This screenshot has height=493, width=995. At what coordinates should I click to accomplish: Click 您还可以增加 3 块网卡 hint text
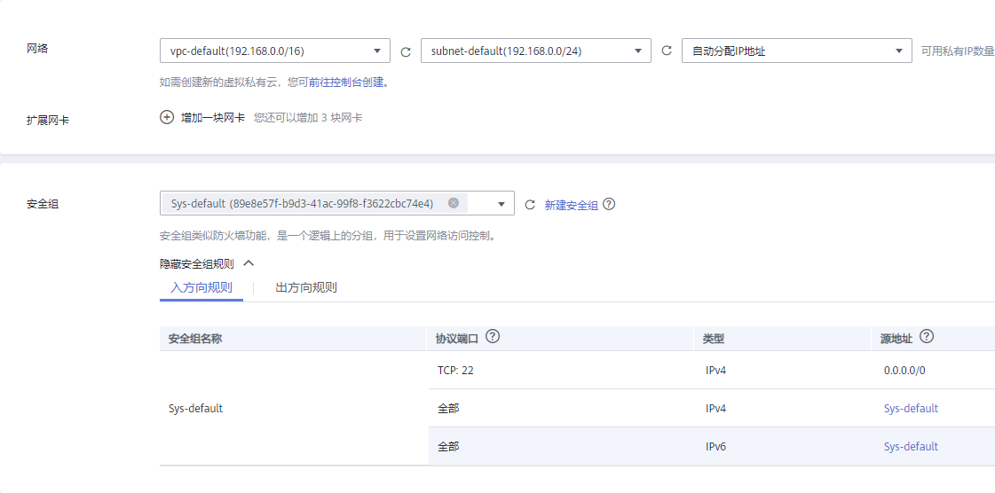(308, 118)
